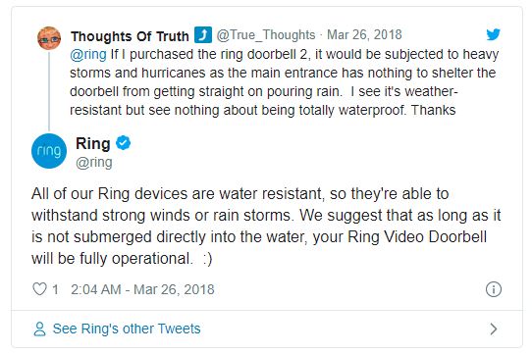Click the Ring verified badge
This screenshot has width=532, height=354.
tap(124, 143)
